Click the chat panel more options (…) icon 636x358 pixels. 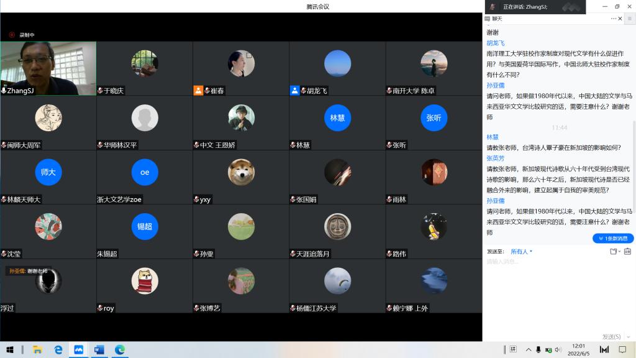pyautogui.click(x=614, y=19)
